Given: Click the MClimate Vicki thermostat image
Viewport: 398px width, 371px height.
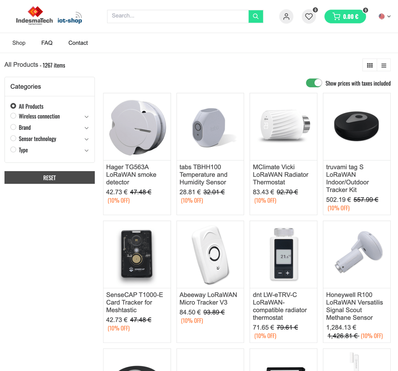Looking at the screenshot, I should [283, 126].
